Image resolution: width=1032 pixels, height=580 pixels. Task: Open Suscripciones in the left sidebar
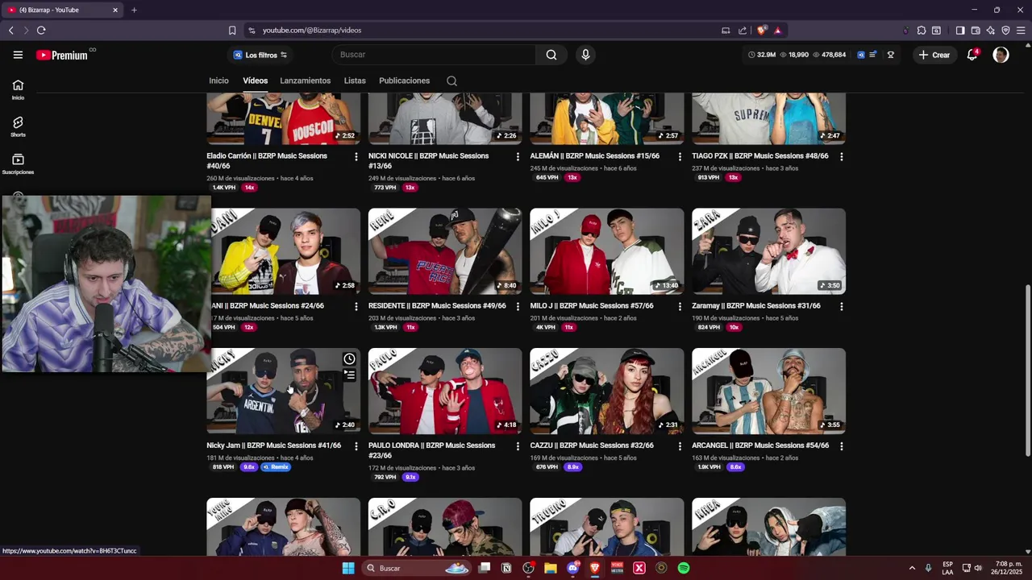click(x=18, y=164)
